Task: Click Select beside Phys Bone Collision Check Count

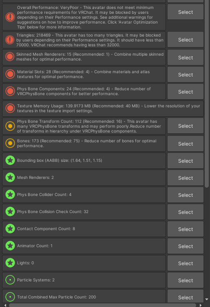Action: coord(186,212)
